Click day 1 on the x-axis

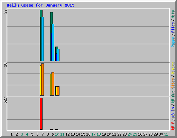(x=11, y=134)
